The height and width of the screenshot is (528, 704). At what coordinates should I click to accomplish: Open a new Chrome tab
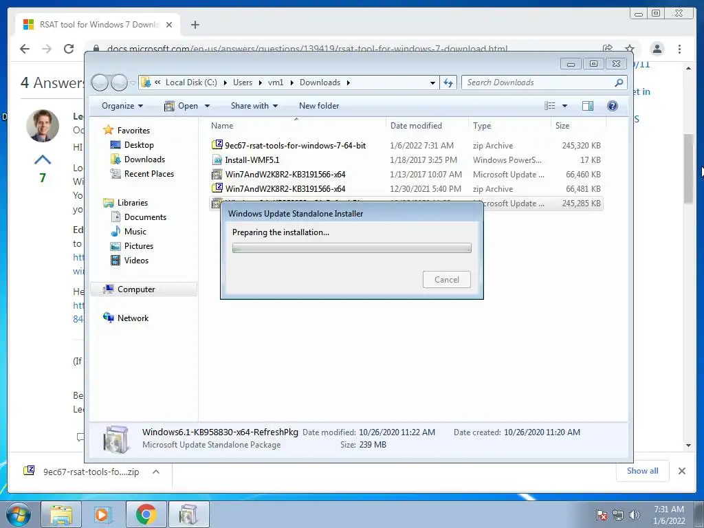[x=195, y=25]
